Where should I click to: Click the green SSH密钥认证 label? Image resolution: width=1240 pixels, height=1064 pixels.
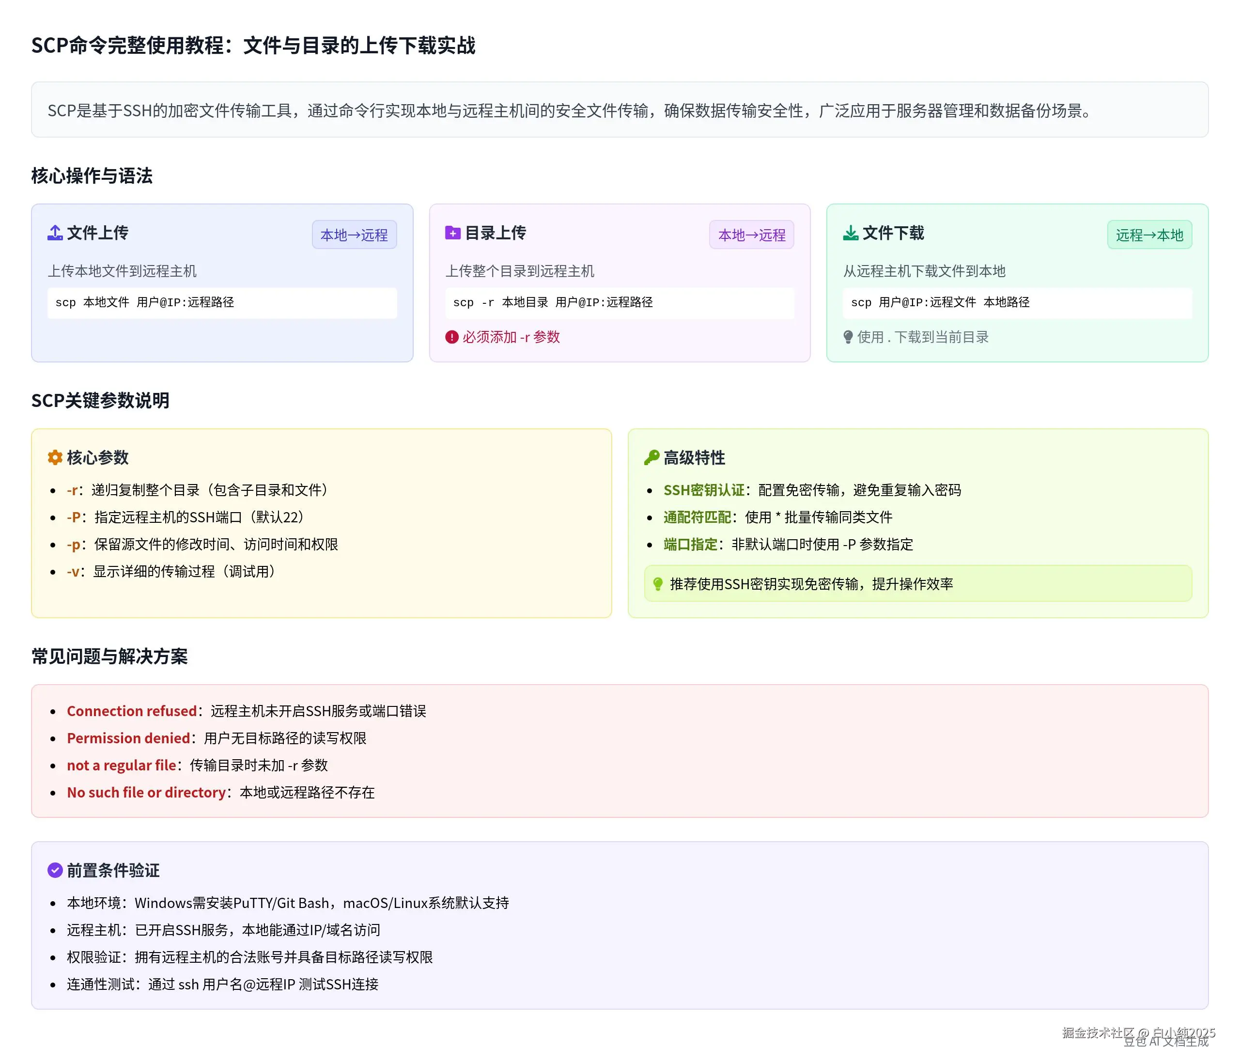coord(704,490)
